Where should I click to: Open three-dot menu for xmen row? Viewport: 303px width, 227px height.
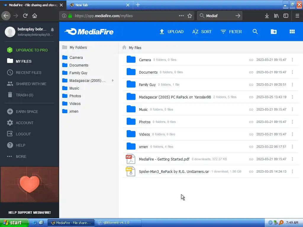tap(292, 147)
